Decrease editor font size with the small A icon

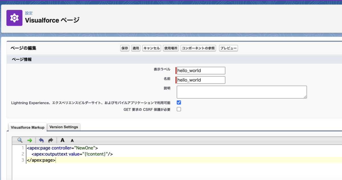(x=72, y=140)
